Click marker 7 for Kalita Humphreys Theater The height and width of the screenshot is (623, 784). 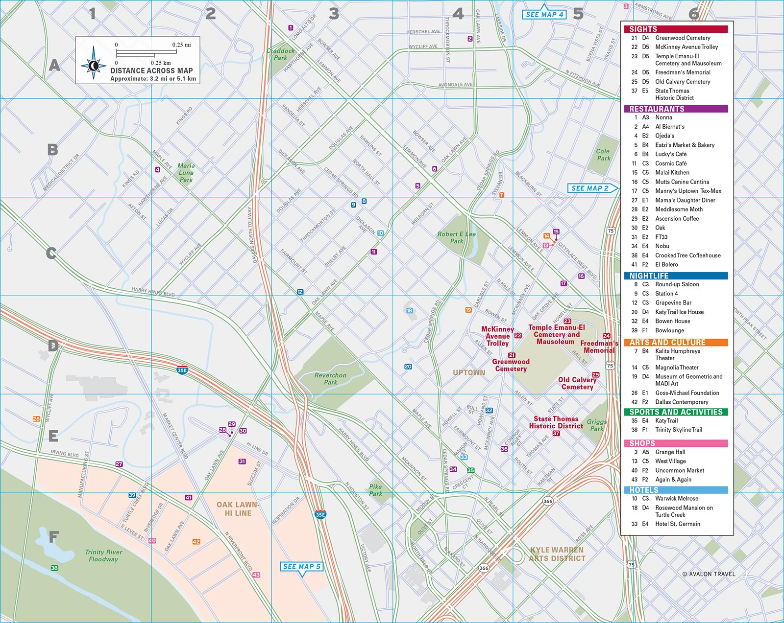click(501, 195)
